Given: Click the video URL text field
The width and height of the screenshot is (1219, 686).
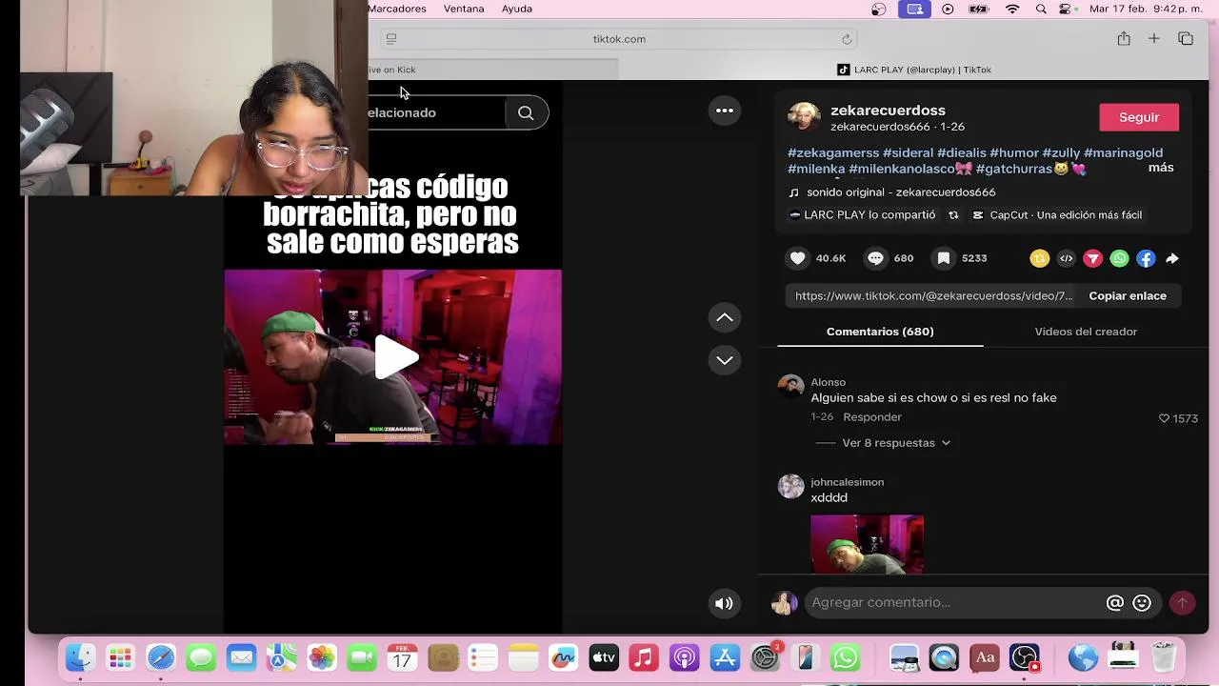Looking at the screenshot, I should (x=933, y=296).
